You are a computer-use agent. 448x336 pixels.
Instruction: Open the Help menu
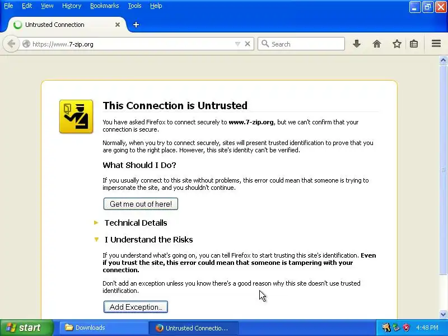coord(156,6)
